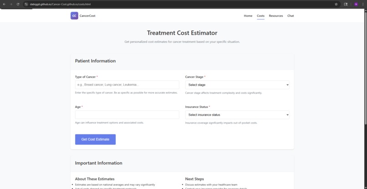Click the Cancer Stage label

tap(194, 77)
